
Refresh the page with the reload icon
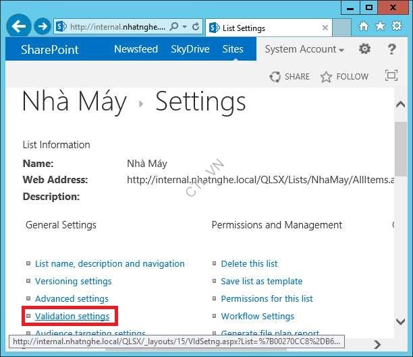coord(196,27)
